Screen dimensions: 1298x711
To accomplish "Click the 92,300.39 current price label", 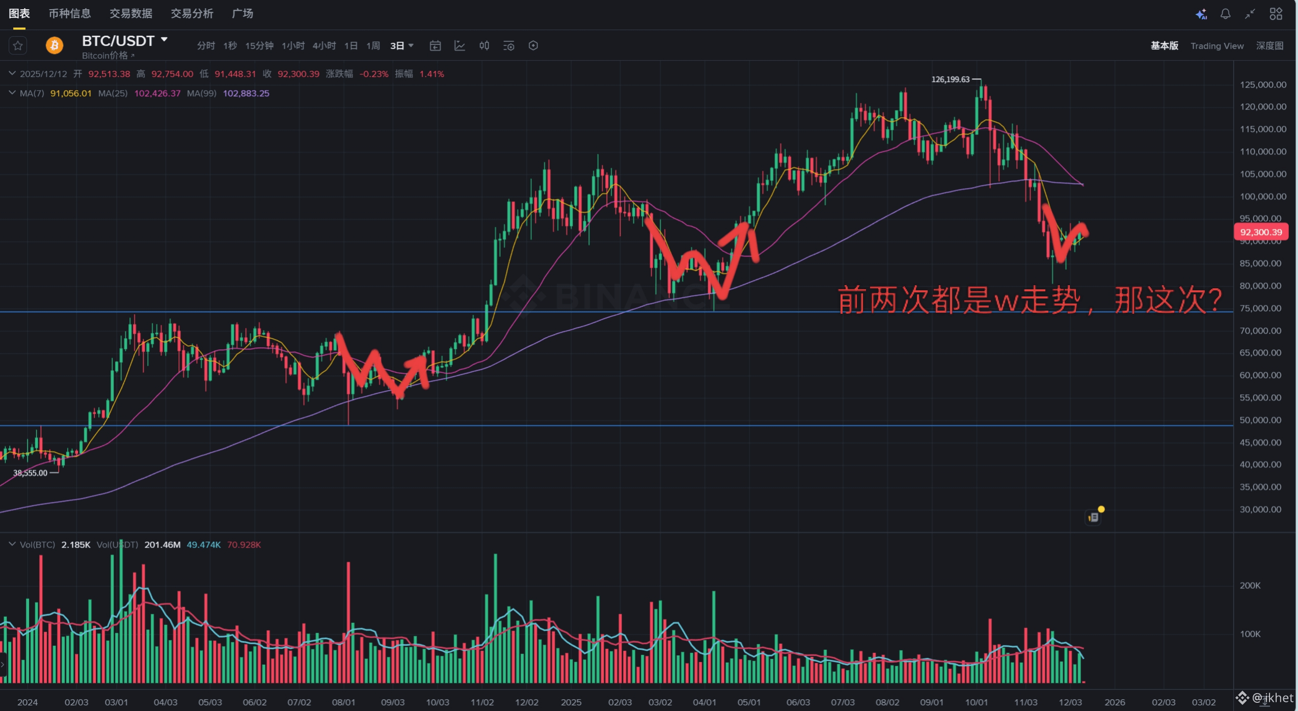I will pyautogui.click(x=1260, y=232).
